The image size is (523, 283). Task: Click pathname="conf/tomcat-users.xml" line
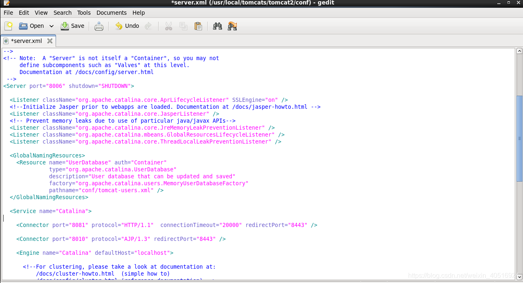coord(106,190)
